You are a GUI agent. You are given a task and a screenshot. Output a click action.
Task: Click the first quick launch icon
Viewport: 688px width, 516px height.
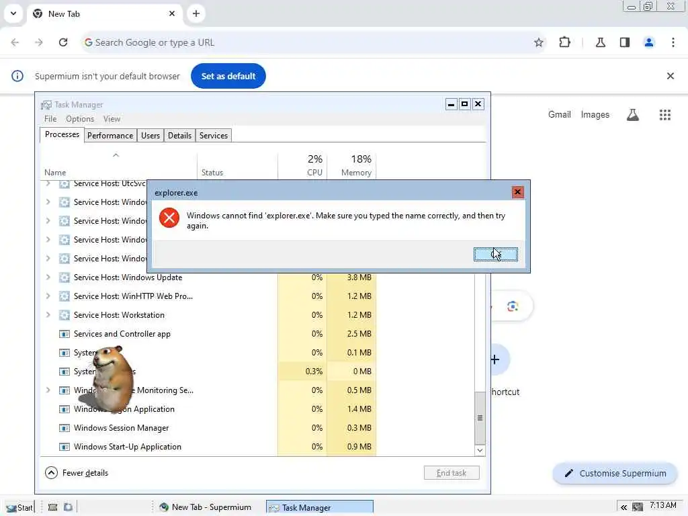click(52, 507)
